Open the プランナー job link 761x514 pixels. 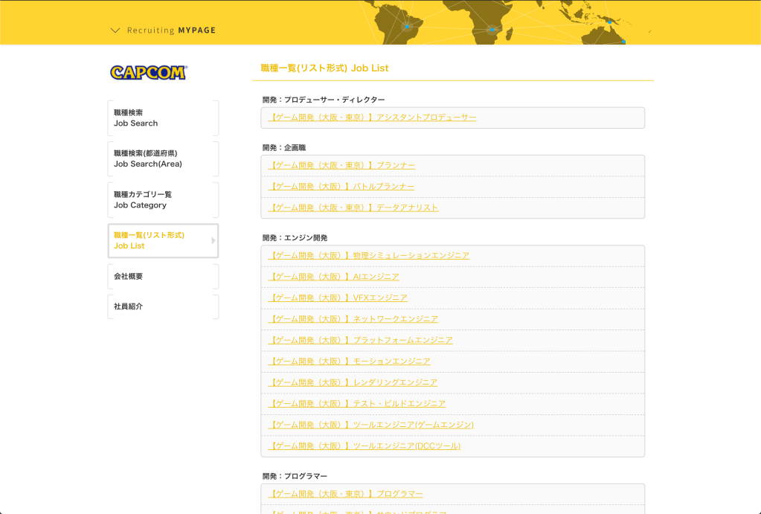(x=341, y=165)
